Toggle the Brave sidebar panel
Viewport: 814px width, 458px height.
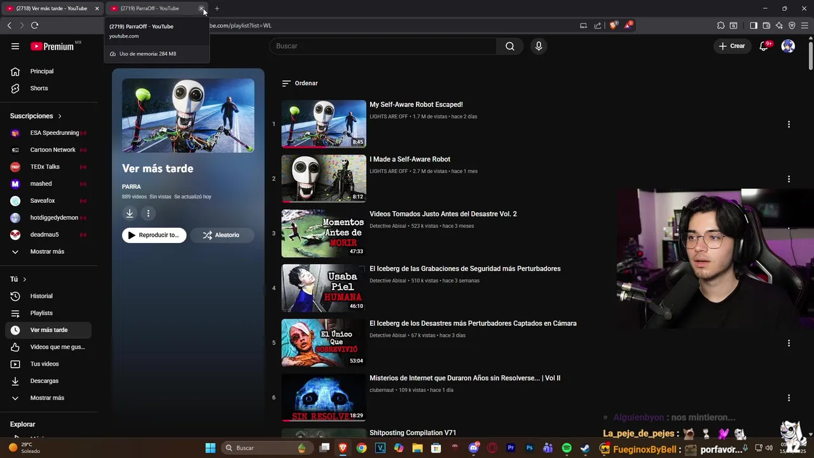(x=754, y=25)
